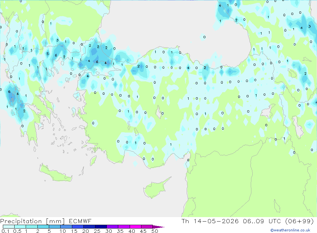
Task: Click the 'UTC' label
Action: coord(275,221)
